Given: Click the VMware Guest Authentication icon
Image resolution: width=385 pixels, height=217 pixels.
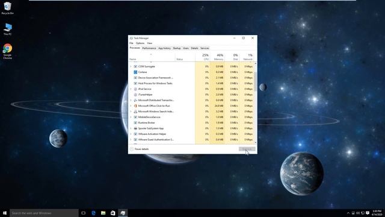Looking at the screenshot, I should [135, 140].
